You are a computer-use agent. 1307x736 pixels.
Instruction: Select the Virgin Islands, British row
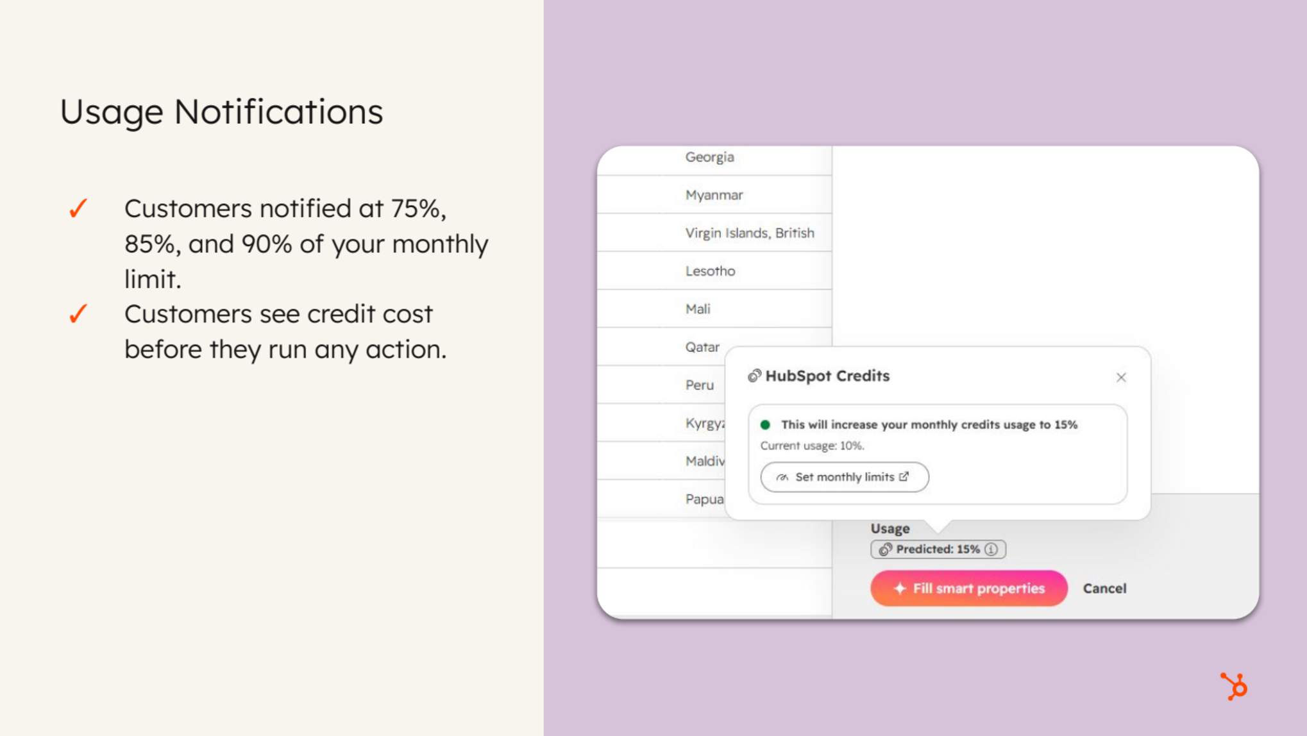(x=714, y=233)
